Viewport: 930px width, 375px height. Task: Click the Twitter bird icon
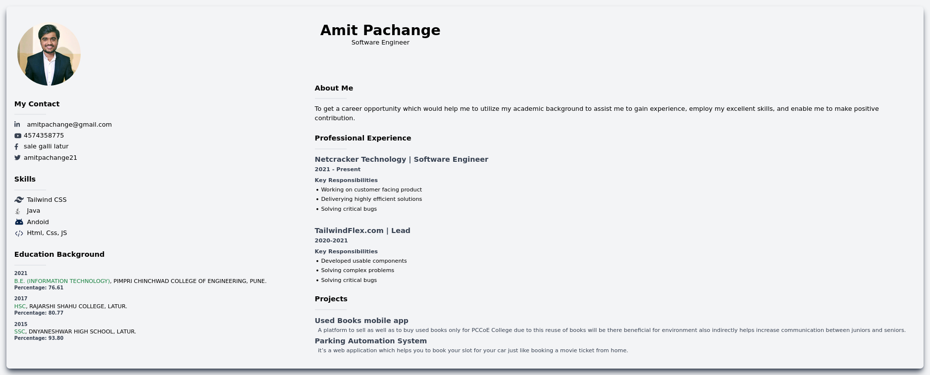(x=17, y=158)
